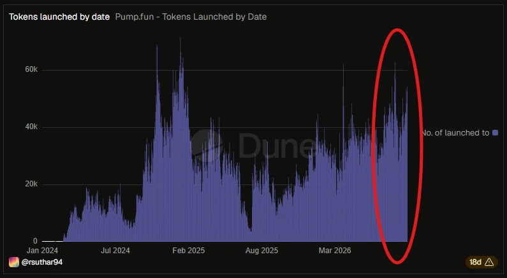This screenshot has height=278, width=507.
Task: Click the warning triangle icon beside 18d
Action: 489,262
